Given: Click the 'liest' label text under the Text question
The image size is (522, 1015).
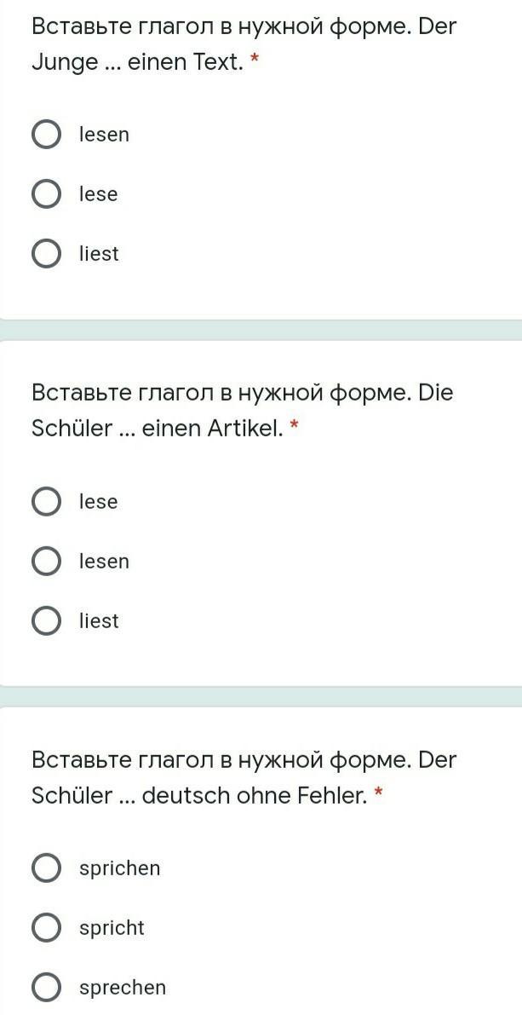Looking at the screenshot, I should pyautogui.click(x=99, y=254).
